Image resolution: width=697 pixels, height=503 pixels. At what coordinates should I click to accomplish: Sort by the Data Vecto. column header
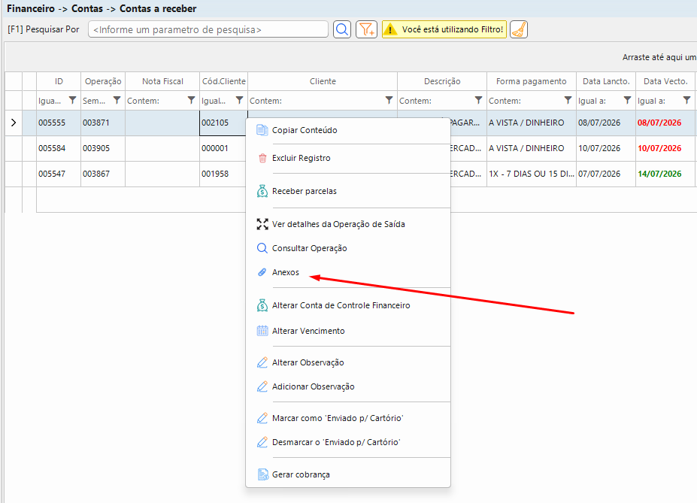tap(665, 81)
